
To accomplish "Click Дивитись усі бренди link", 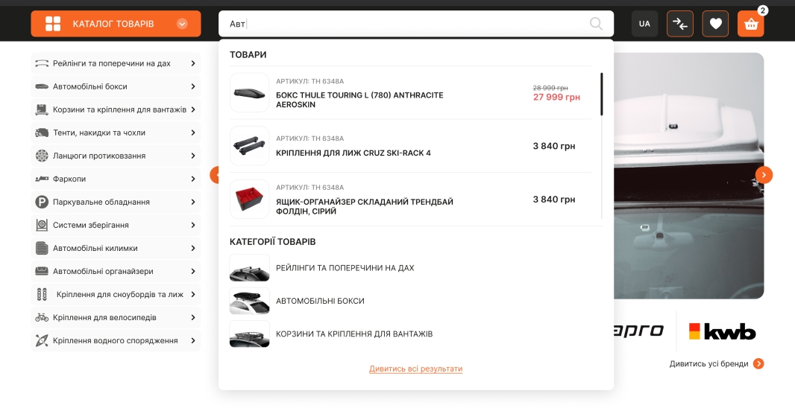I will [708, 363].
